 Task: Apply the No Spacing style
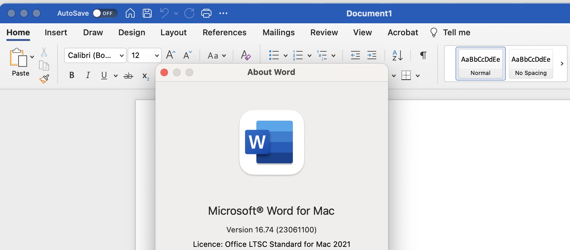[x=531, y=64]
